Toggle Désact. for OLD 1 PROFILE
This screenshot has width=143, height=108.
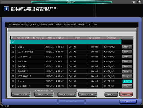coord(127,52)
